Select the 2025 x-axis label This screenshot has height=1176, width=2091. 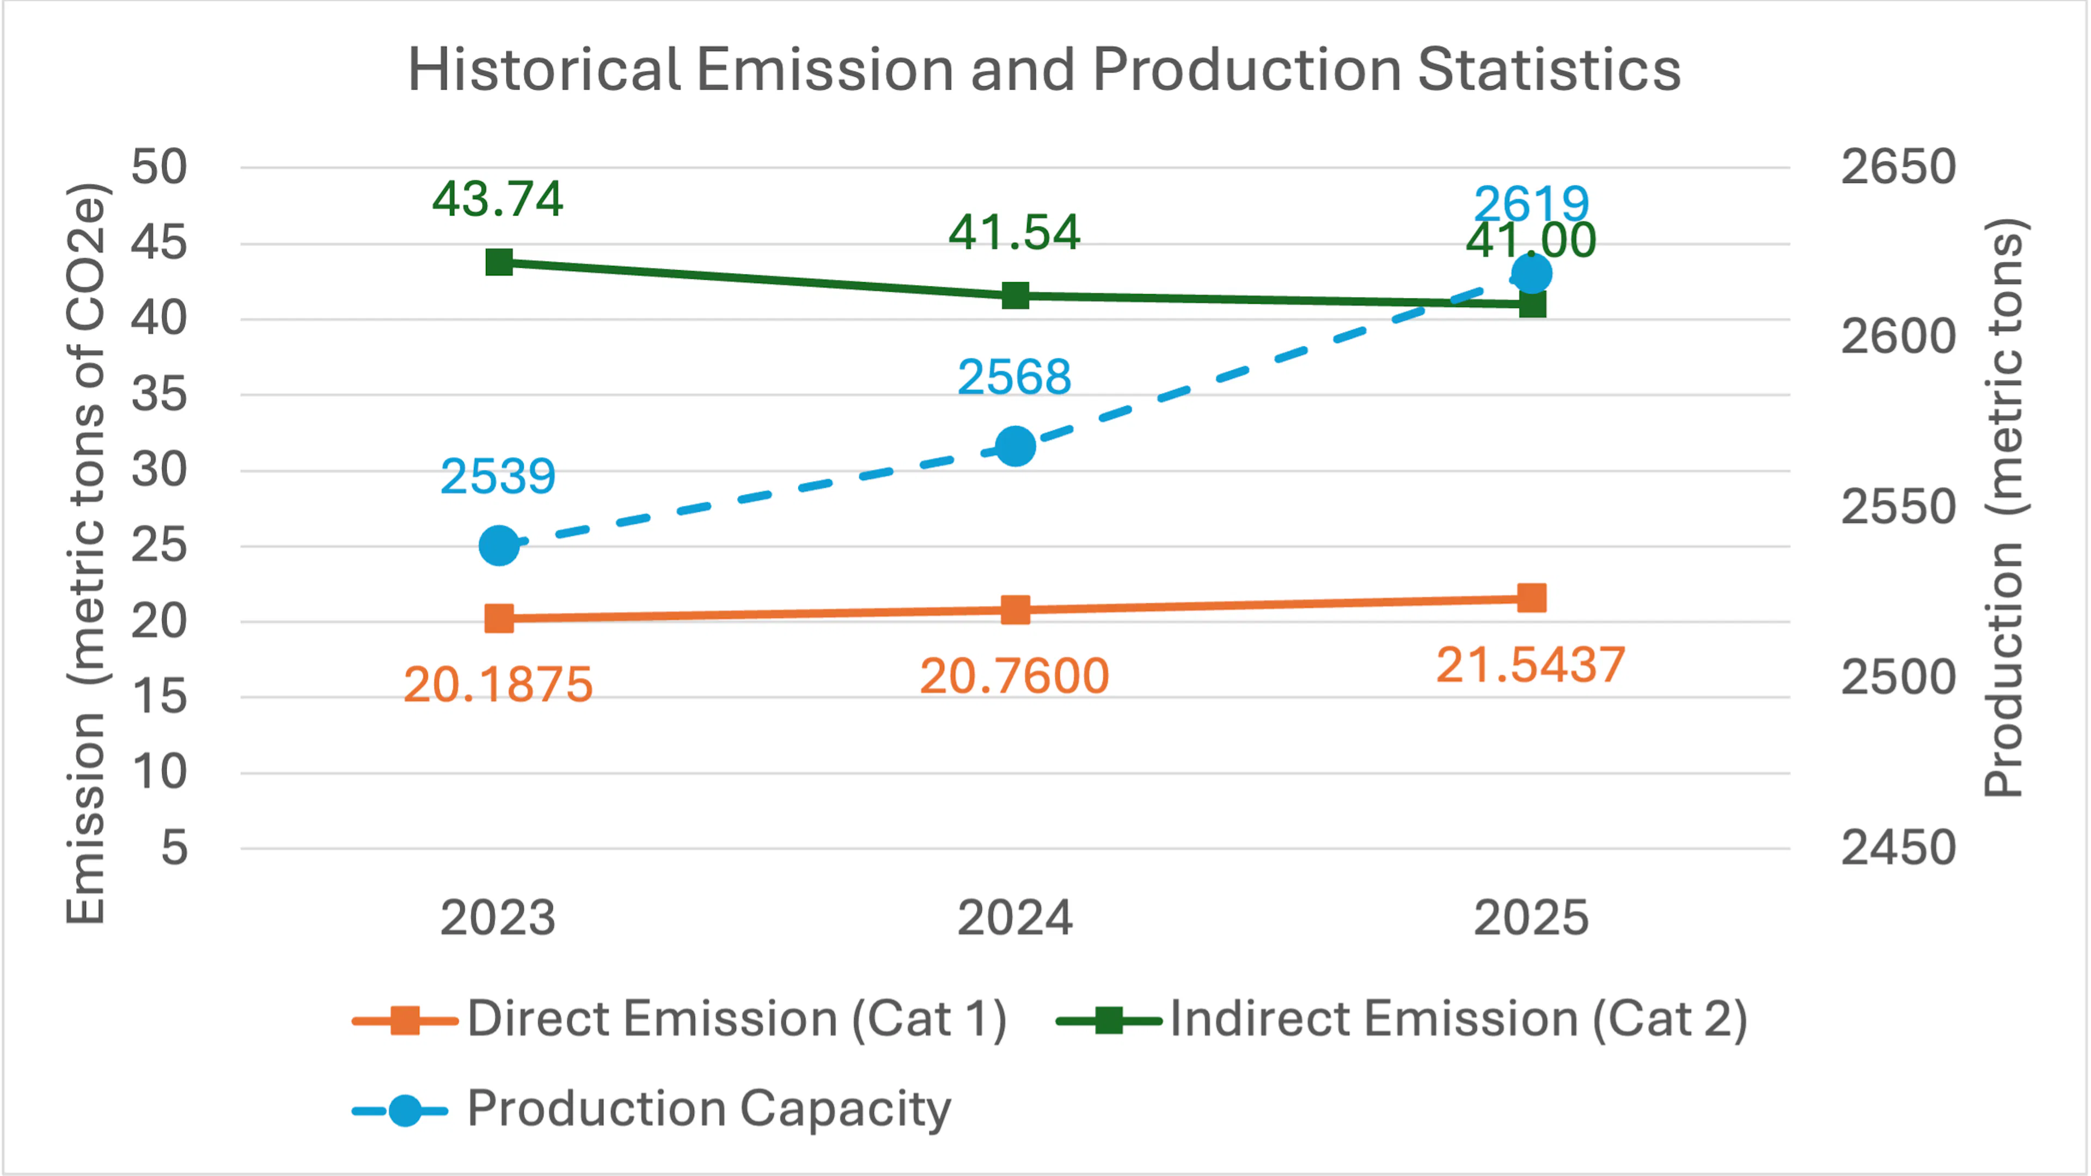(1531, 918)
